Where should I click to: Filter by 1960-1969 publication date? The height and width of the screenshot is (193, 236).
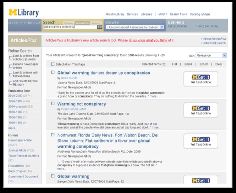pyautogui.click(x=15, y=117)
